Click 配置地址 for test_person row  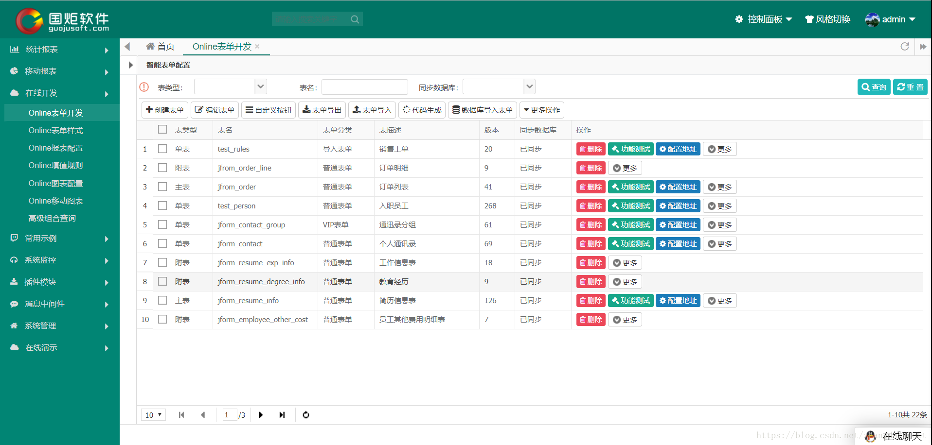click(678, 206)
